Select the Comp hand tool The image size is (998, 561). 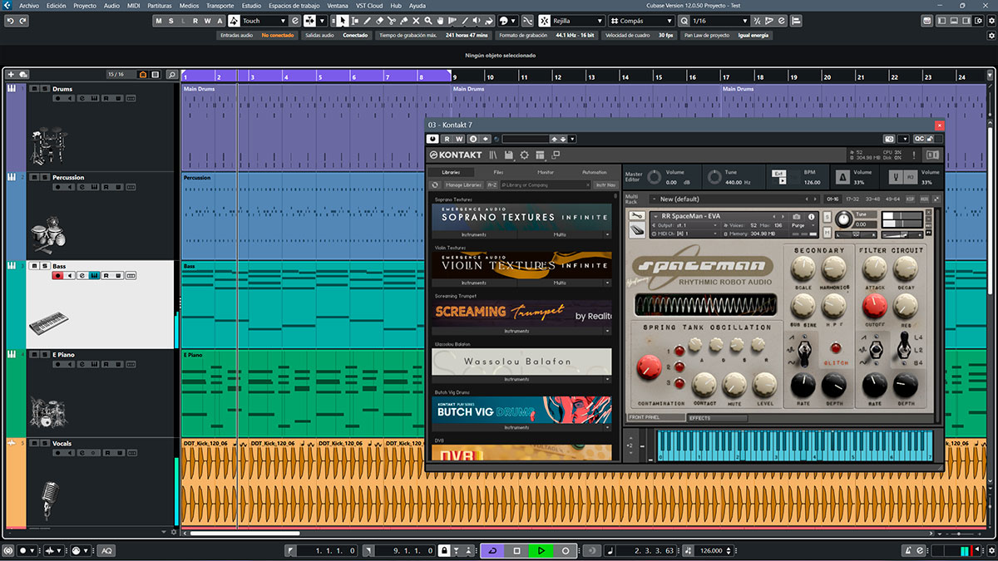[x=440, y=21]
